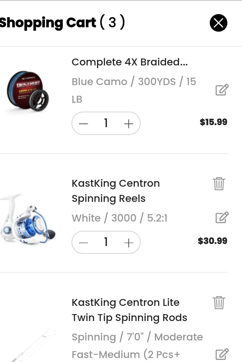Image resolution: width=242 pixels, height=362 pixels.
Task: Open the KastKing Centron Spinning Reels link
Action: [116, 191]
